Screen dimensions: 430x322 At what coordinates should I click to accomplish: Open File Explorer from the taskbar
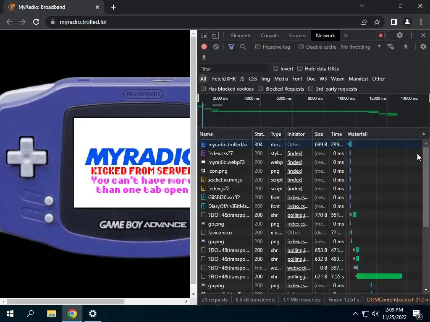[51, 314]
